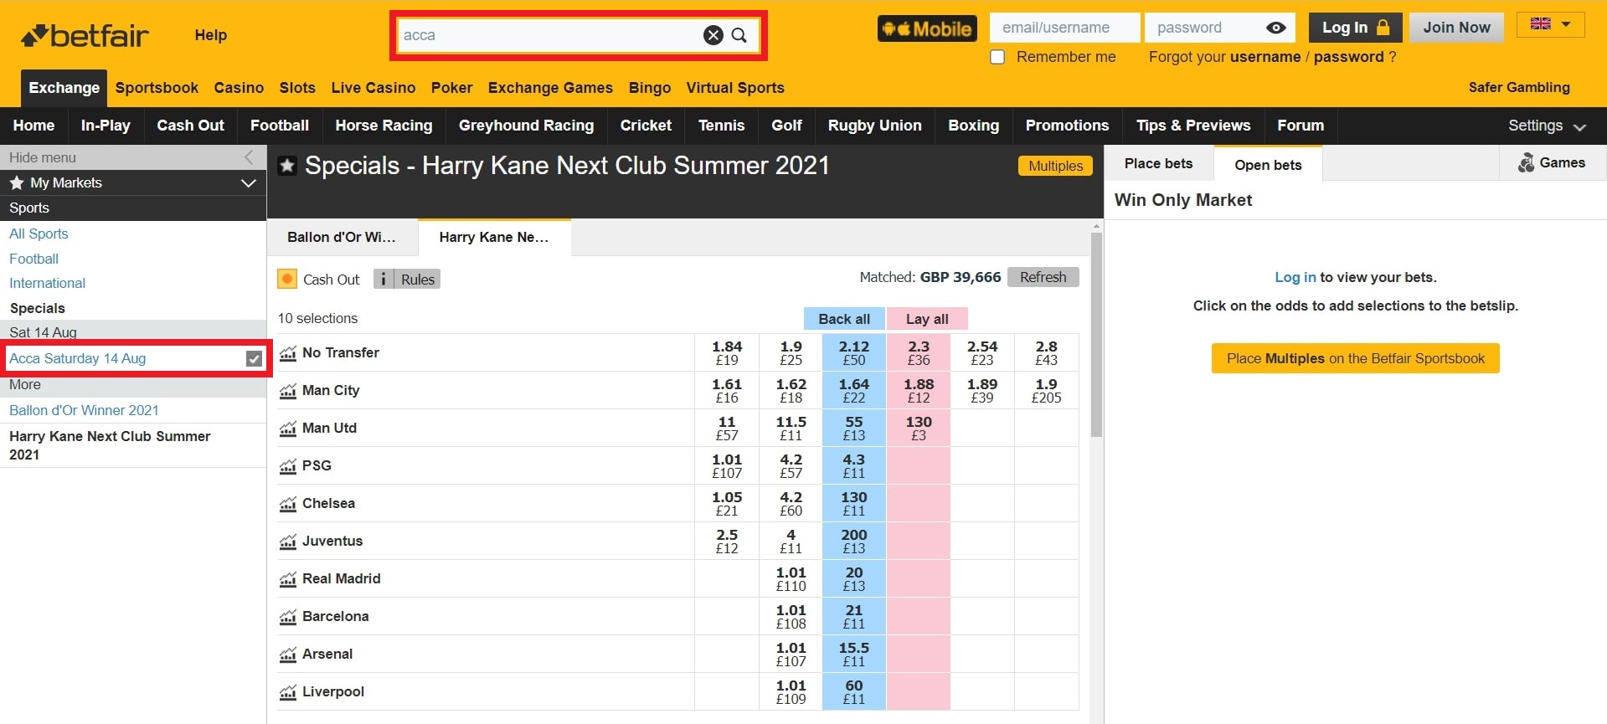
Task: Click the favourite star beside Specials title
Action: (x=287, y=166)
